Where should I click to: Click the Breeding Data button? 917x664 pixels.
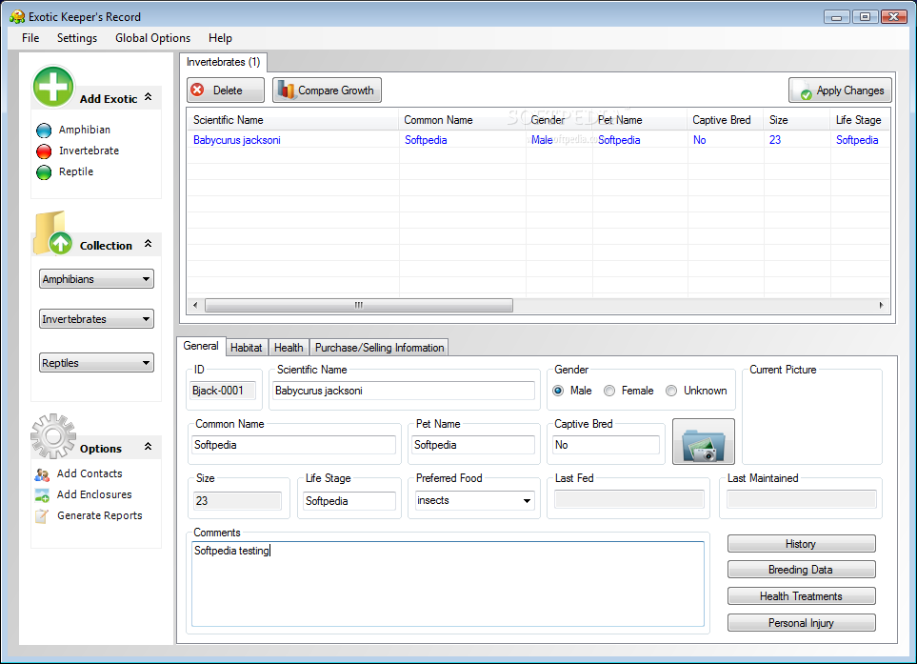click(x=801, y=570)
